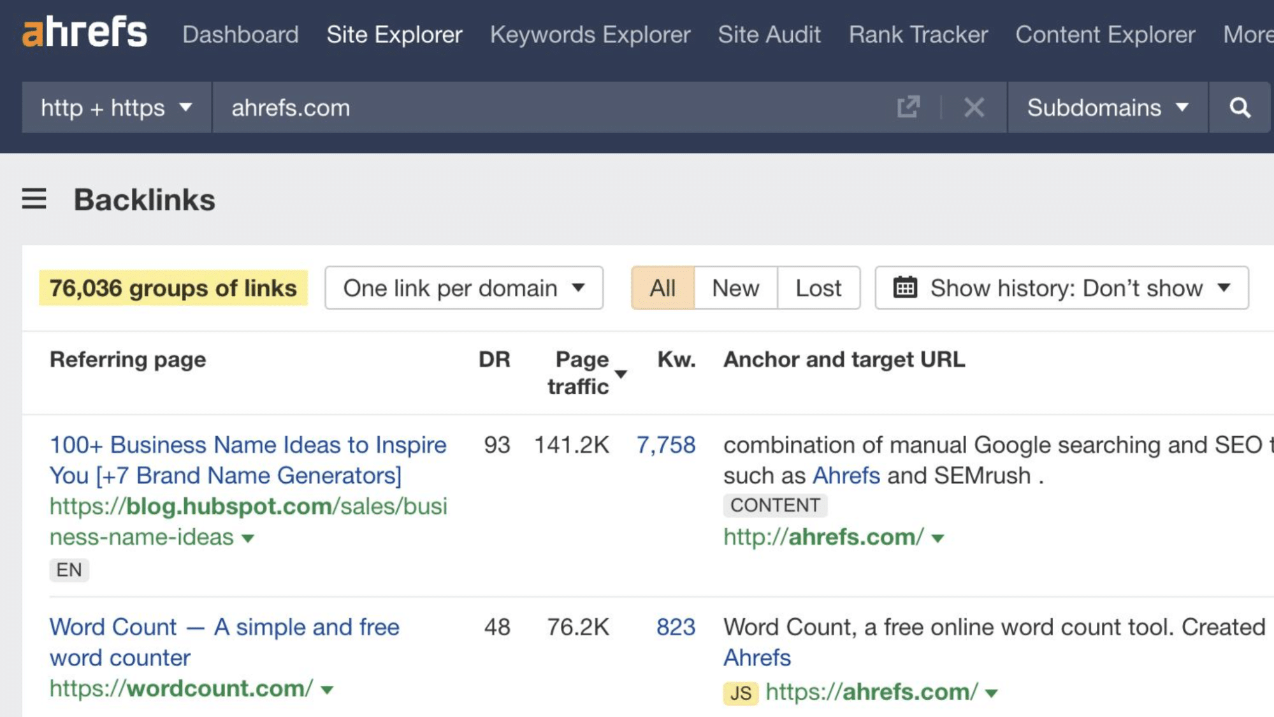1274x717 pixels.
Task: Open https://wordcount.com/ URL
Action: pos(182,688)
